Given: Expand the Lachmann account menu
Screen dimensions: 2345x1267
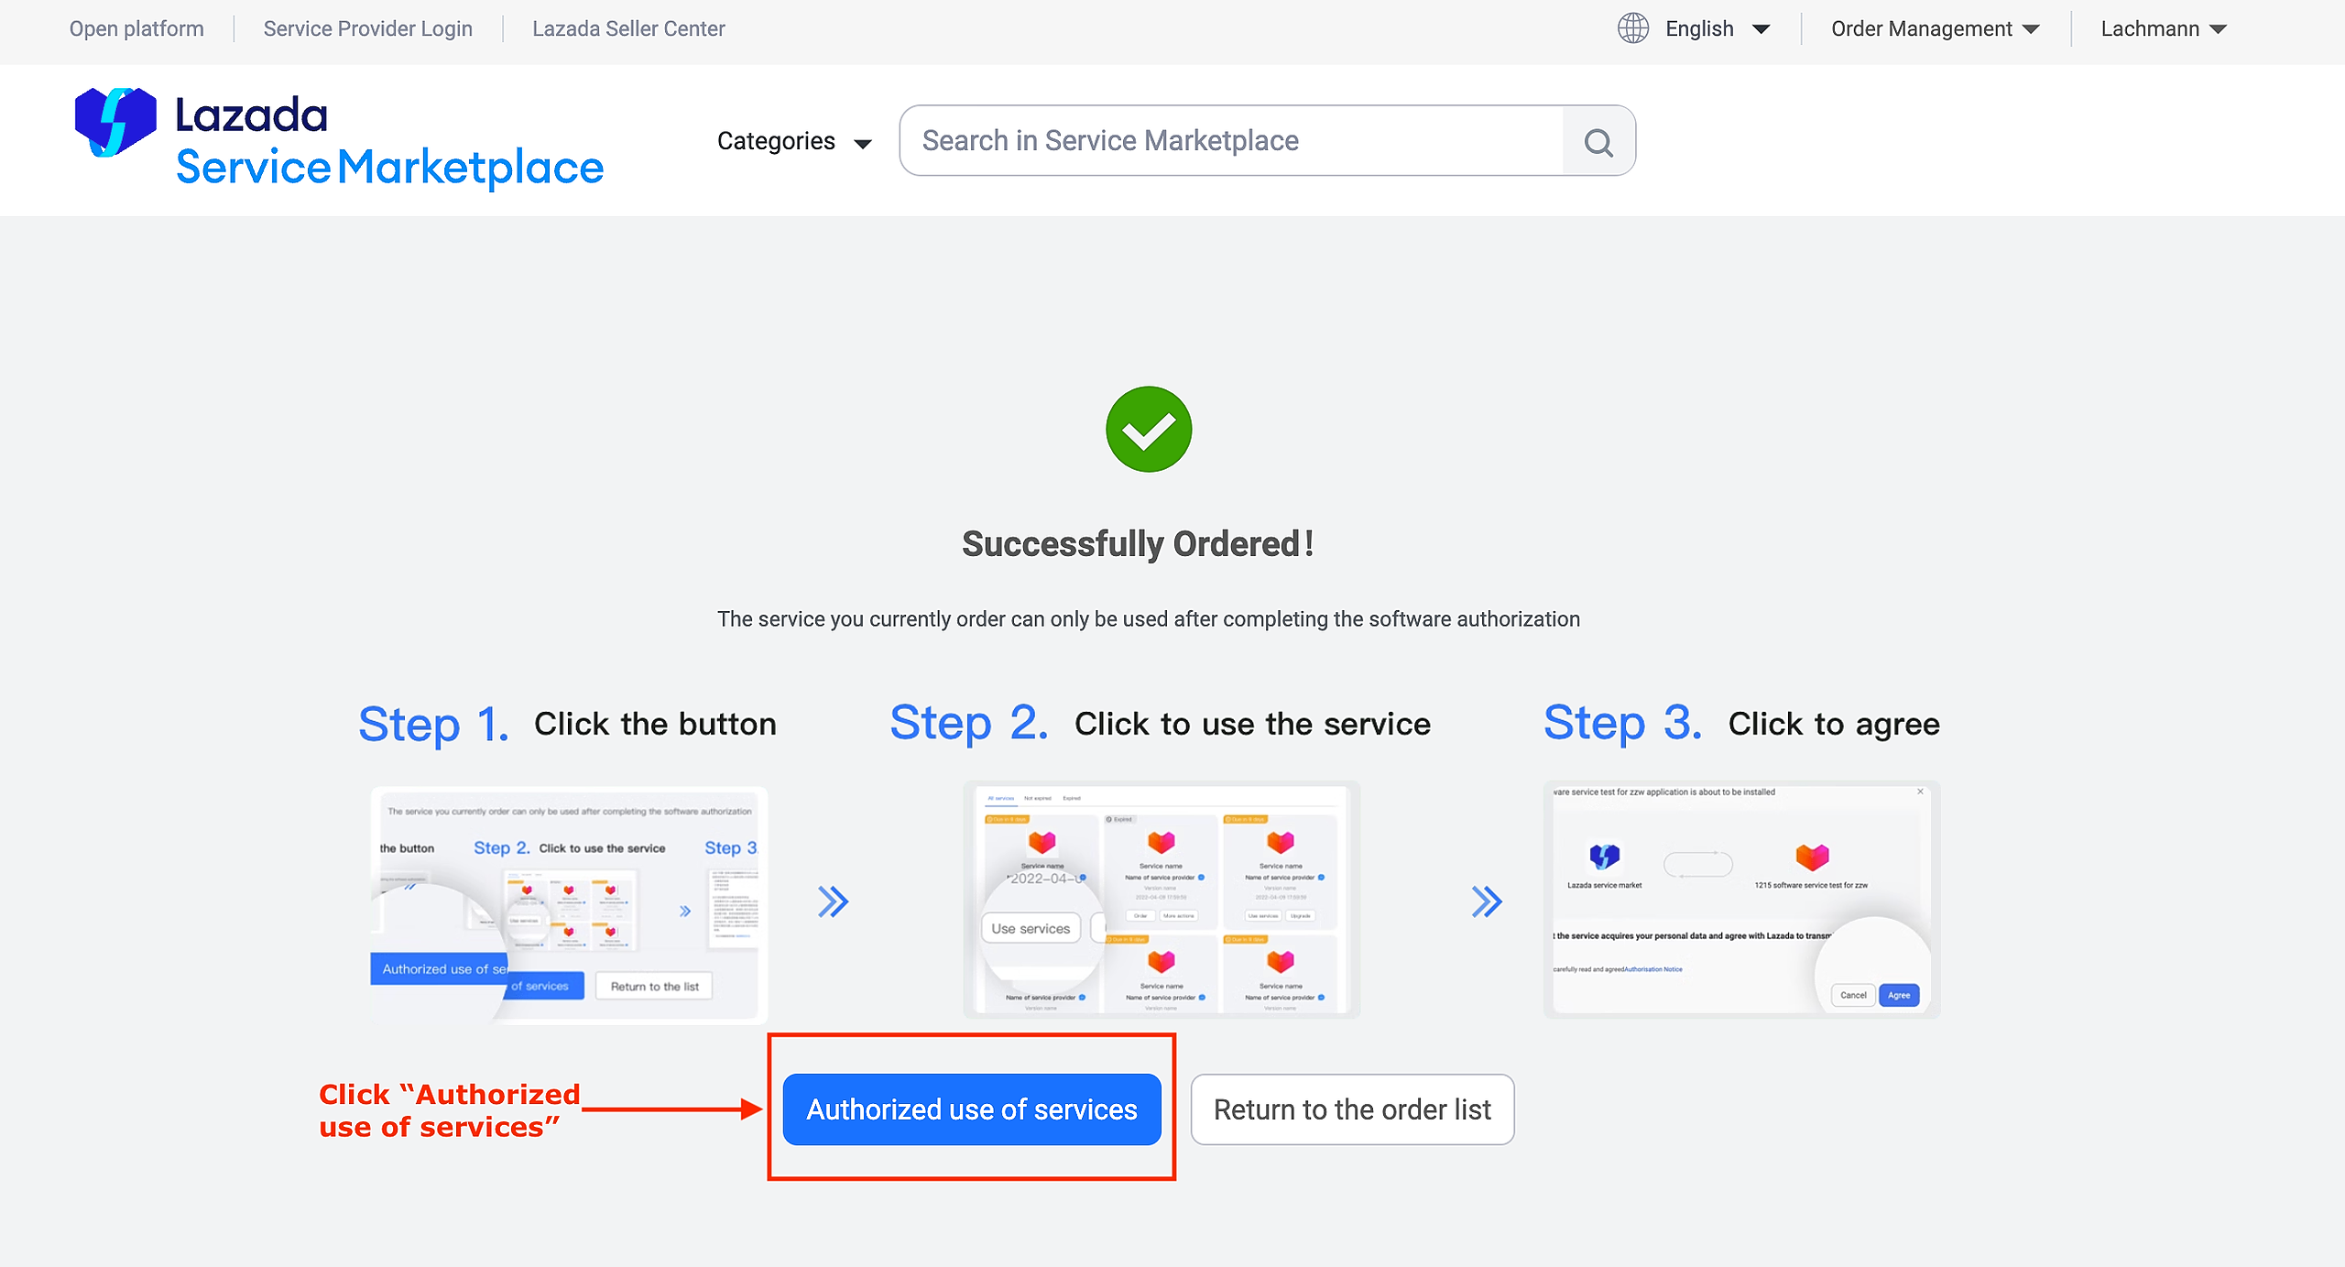Looking at the screenshot, I should click(x=2163, y=28).
